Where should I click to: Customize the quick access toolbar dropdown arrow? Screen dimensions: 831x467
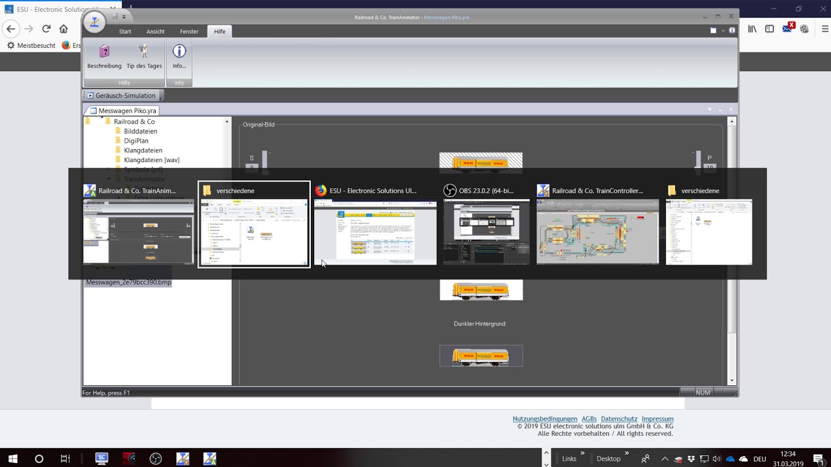click(124, 17)
